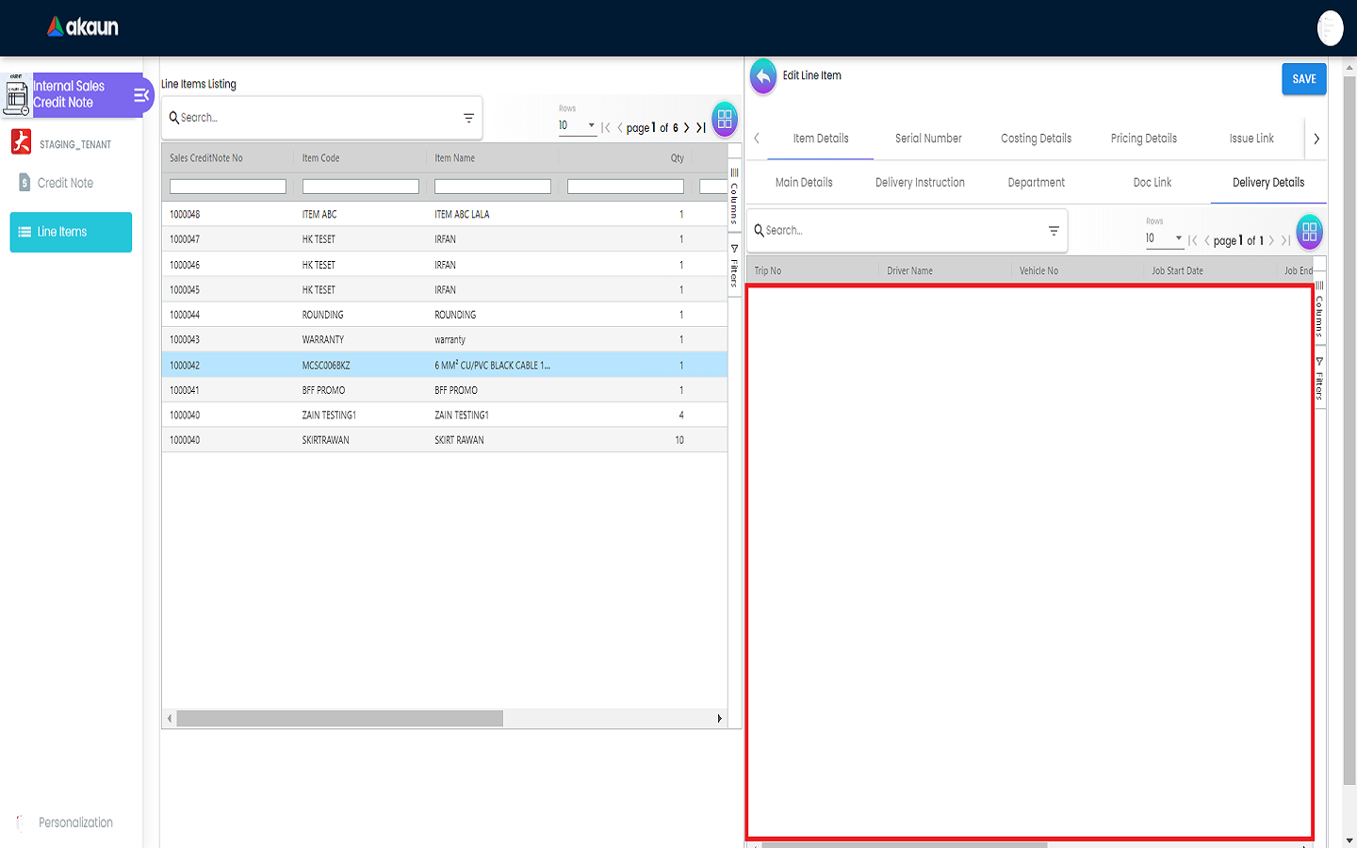Switch to the Serial Number tab
This screenshot has width=1357, height=848.
(927, 139)
